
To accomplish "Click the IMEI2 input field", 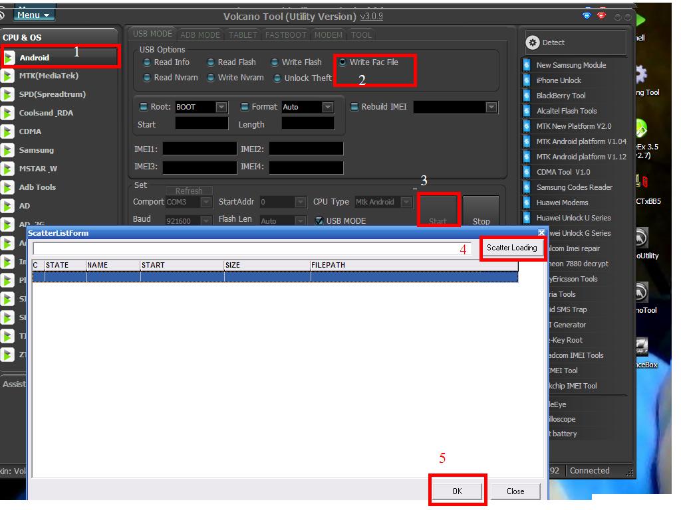I will point(306,149).
